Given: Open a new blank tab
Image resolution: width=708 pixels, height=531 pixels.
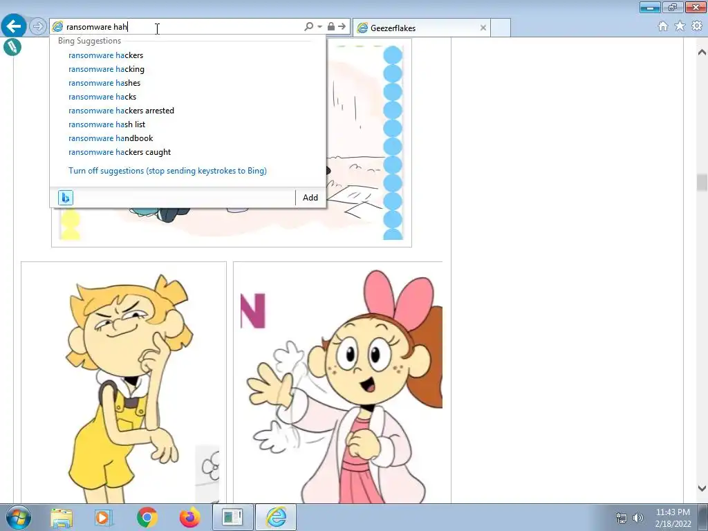Looking at the screenshot, I should (501, 28).
